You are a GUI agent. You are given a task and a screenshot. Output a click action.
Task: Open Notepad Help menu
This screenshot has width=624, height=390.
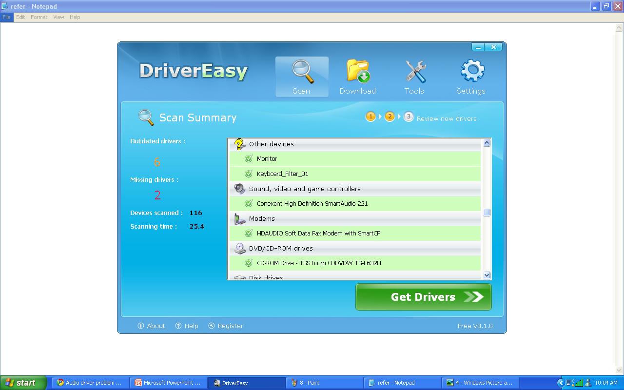point(75,17)
